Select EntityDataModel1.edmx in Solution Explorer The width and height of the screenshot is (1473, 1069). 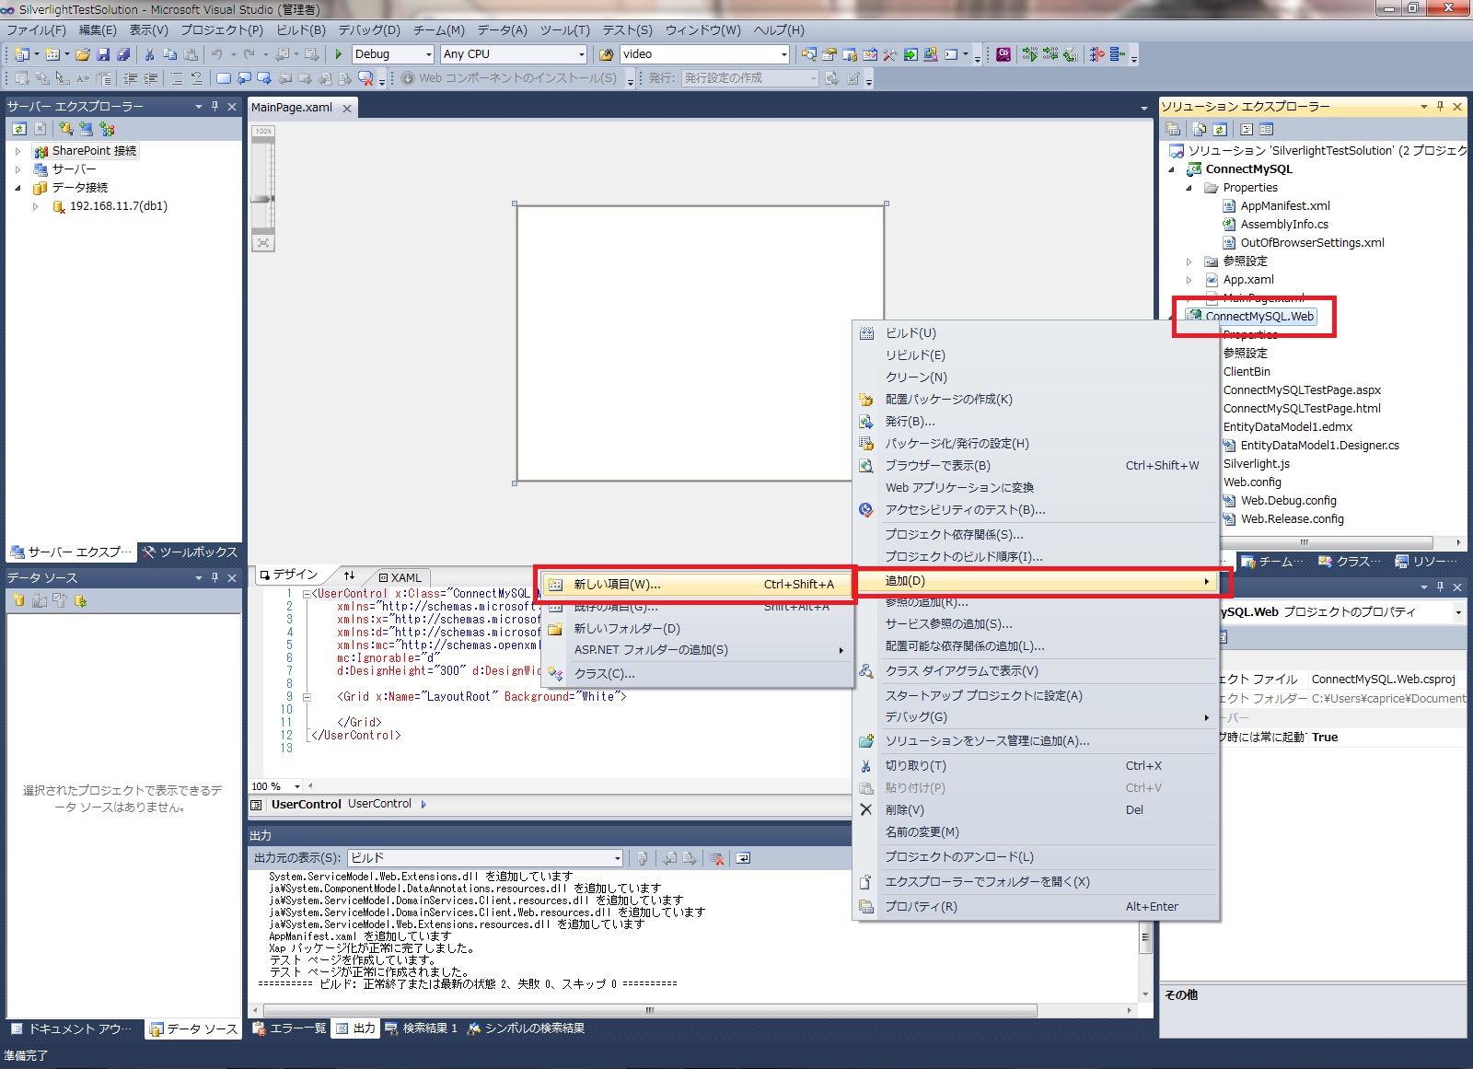[x=1287, y=427]
